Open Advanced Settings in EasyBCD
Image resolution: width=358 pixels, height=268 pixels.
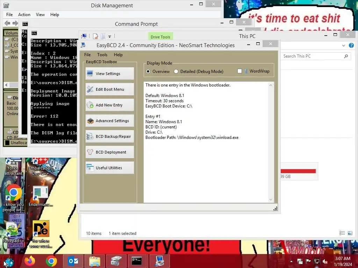[x=109, y=121]
